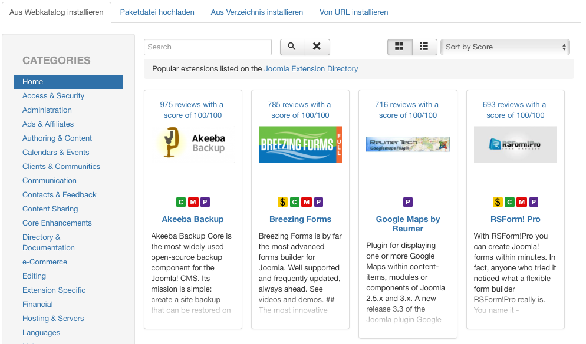The width and height of the screenshot is (586, 344).
Task: Open Calendars & Events category
Action: [x=55, y=153]
